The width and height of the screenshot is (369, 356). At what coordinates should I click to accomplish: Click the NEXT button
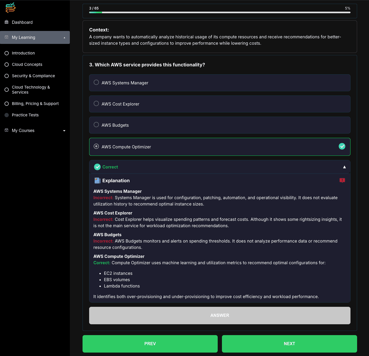pos(289,344)
